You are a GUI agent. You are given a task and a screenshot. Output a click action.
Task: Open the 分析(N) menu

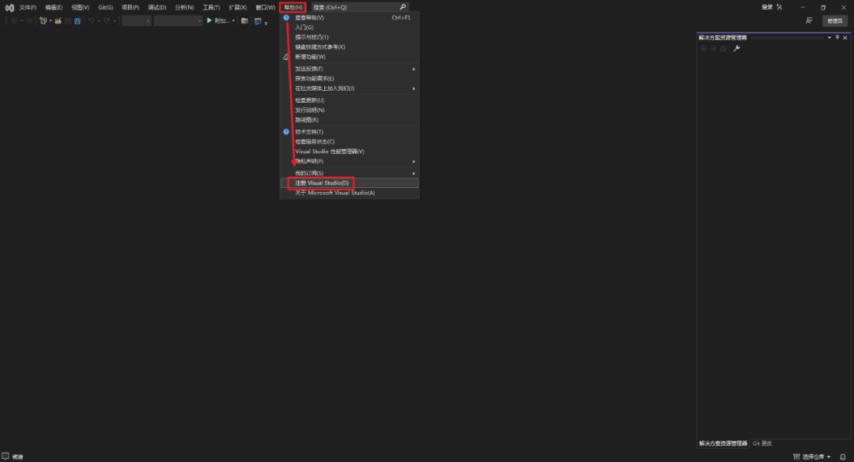point(184,8)
